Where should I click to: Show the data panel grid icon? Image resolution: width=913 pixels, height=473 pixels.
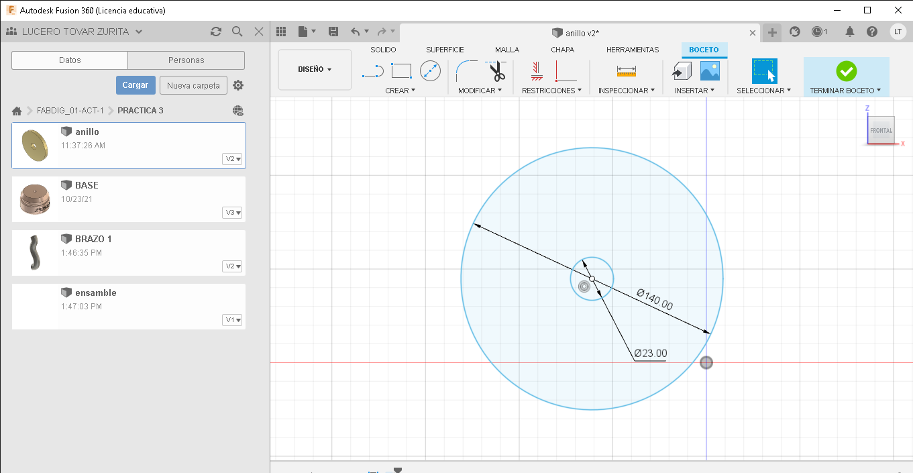pos(281,32)
